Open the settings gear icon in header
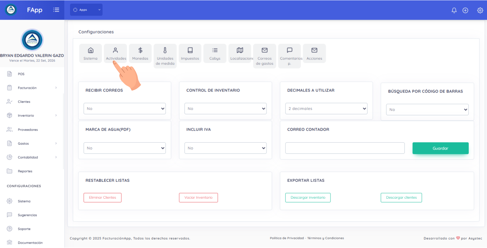Viewport: 487px width, 248px height. click(x=480, y=10)
